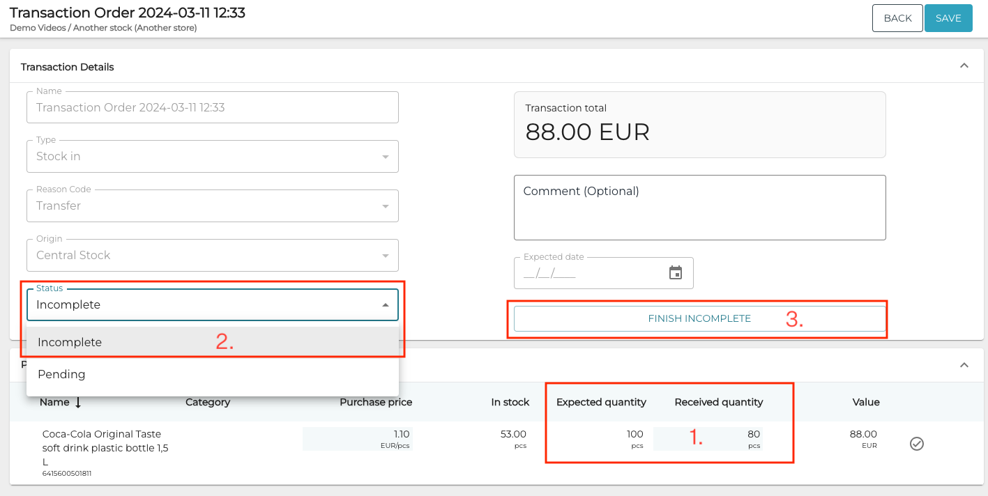This screenshot has width=988, height=496.
Task: Click the check circle on the Coca-Cola row
Action: tap(917, 443)
